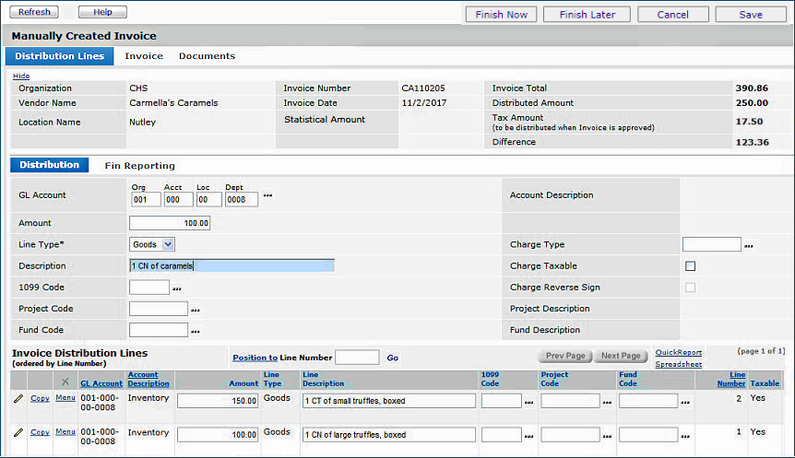Click the Finish Now button
795x458 pixels.
tap(502, 14)
